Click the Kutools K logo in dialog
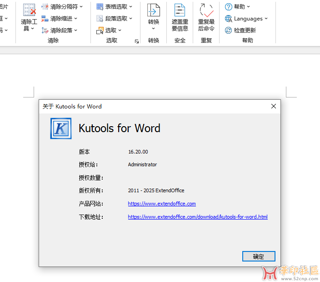 (61, 128)
